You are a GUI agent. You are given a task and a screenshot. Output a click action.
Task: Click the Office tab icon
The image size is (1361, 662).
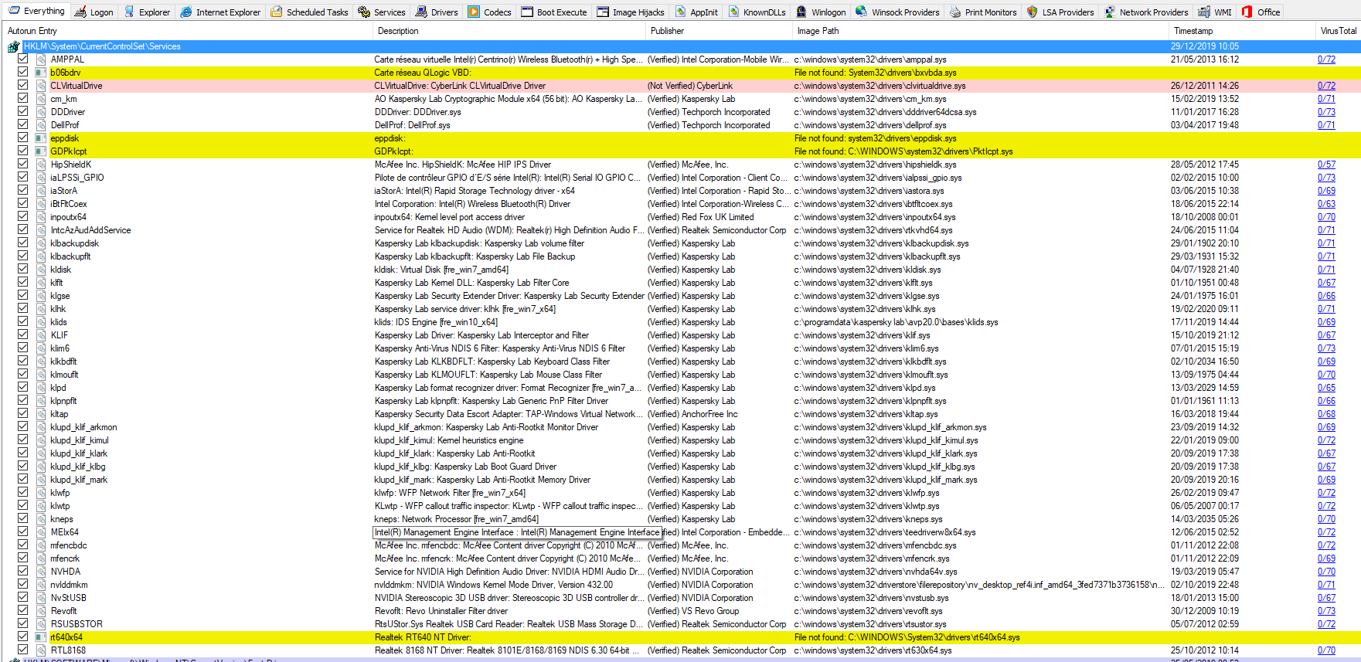point(1247,12)
